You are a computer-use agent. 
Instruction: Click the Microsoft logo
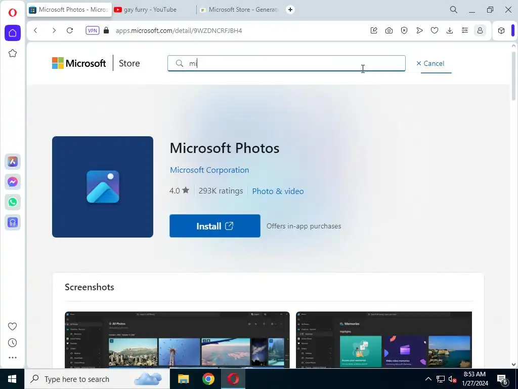tap(79, 63)
